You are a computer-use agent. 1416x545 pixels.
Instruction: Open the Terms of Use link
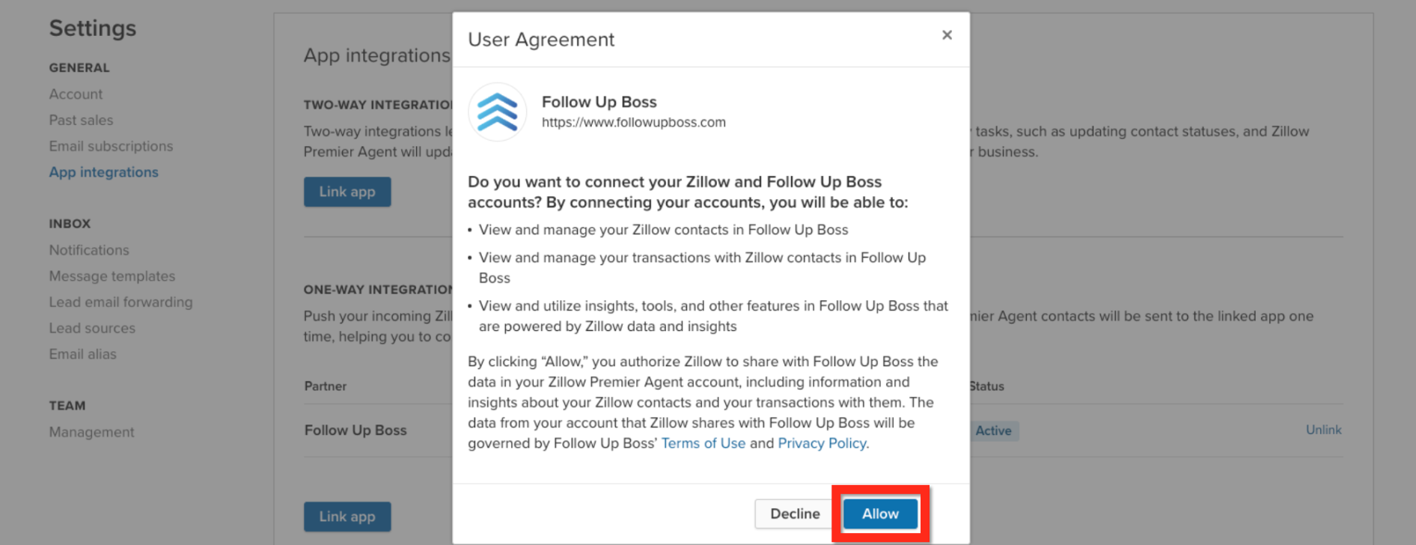click(x=703, y=443)
